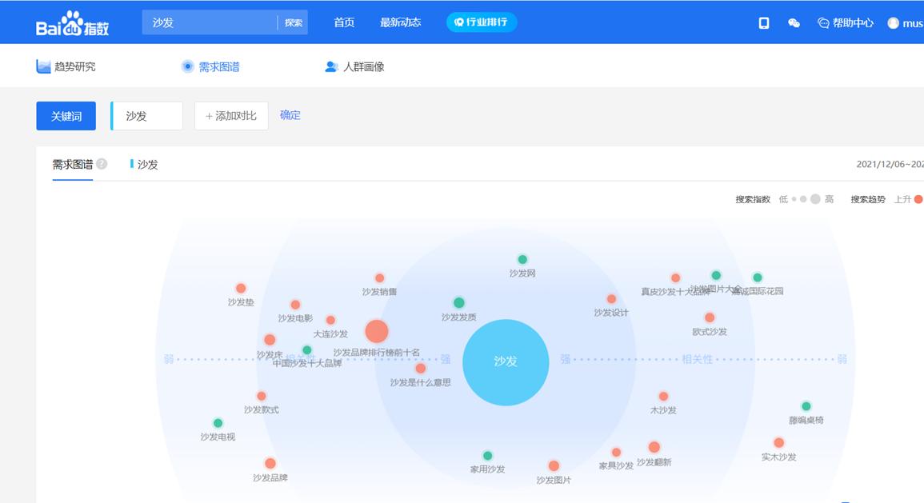924x503 pixels.
Task: Click the 大连沙发 node dot
Action: [x=330, y=320]
